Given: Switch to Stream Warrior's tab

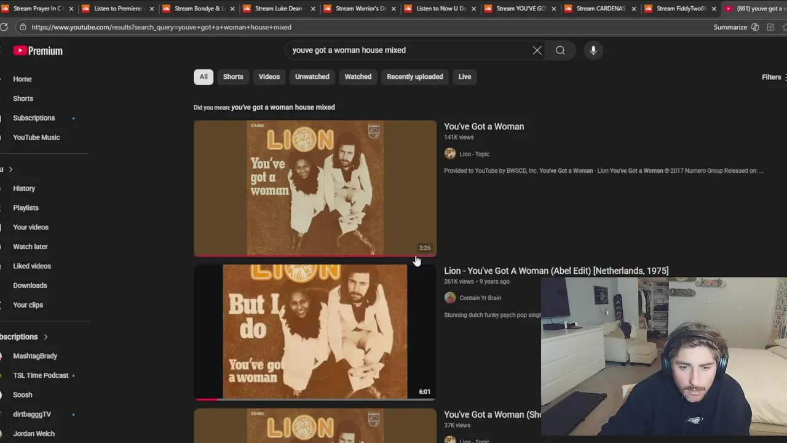Looking at the screenshot, I should (x=358, y=9).
